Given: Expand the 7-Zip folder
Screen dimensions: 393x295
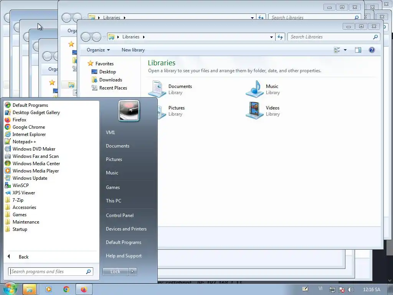Looking at the screenshot, I should tap(18, 200).
